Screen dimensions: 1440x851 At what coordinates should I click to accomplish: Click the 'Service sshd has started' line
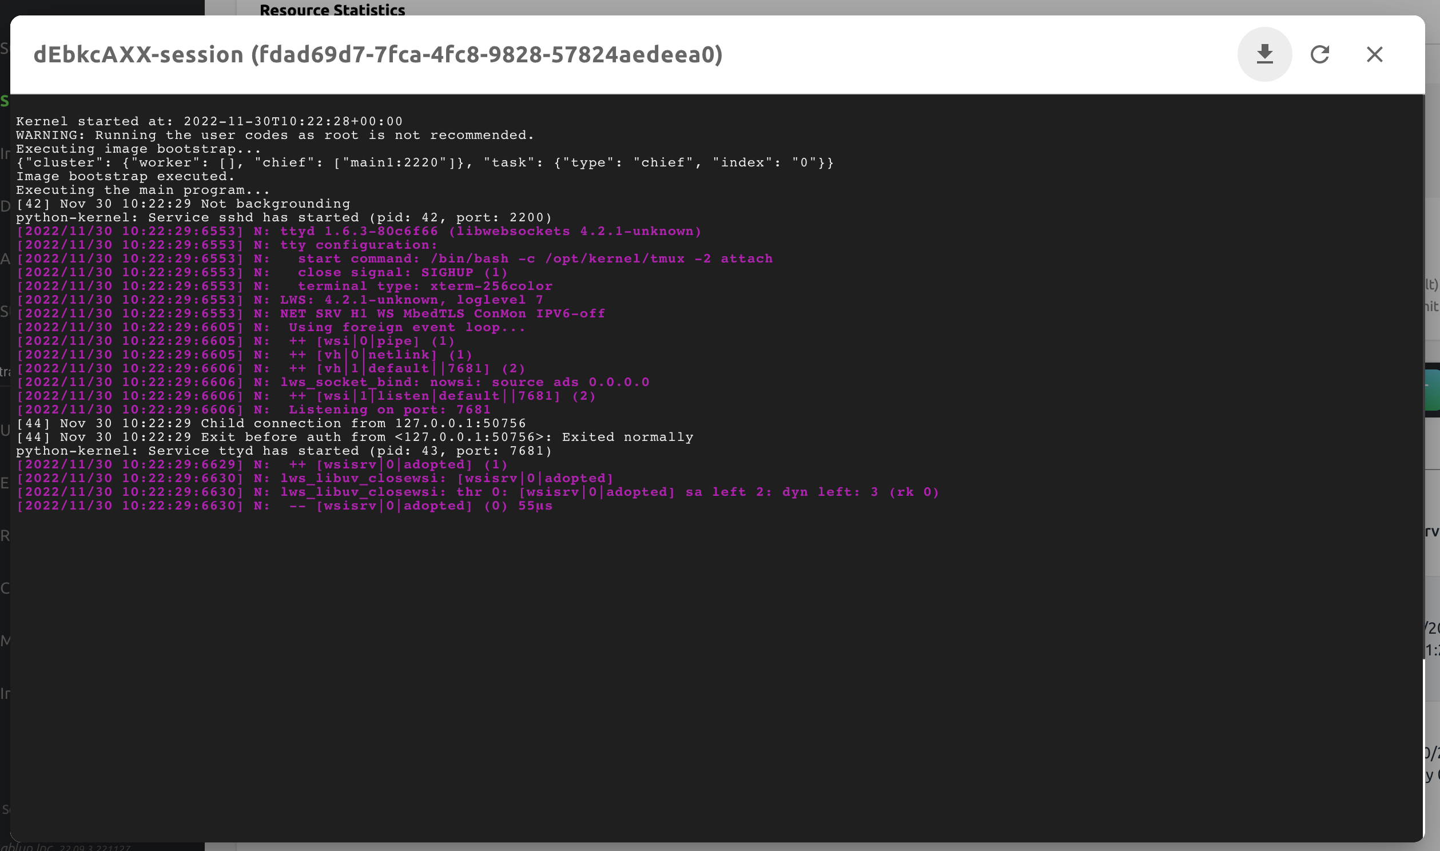[284, 218]
